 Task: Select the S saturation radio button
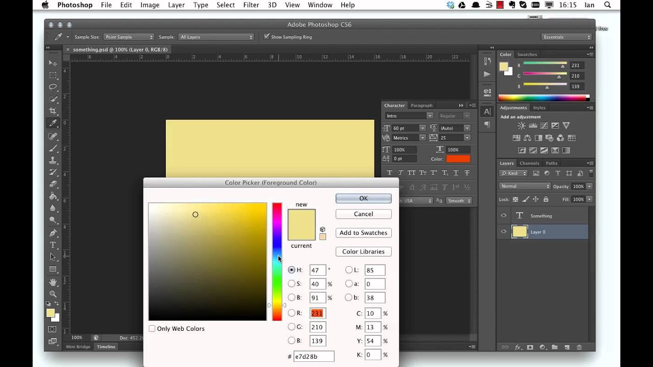pyautogui.click(x=291, y=284)
